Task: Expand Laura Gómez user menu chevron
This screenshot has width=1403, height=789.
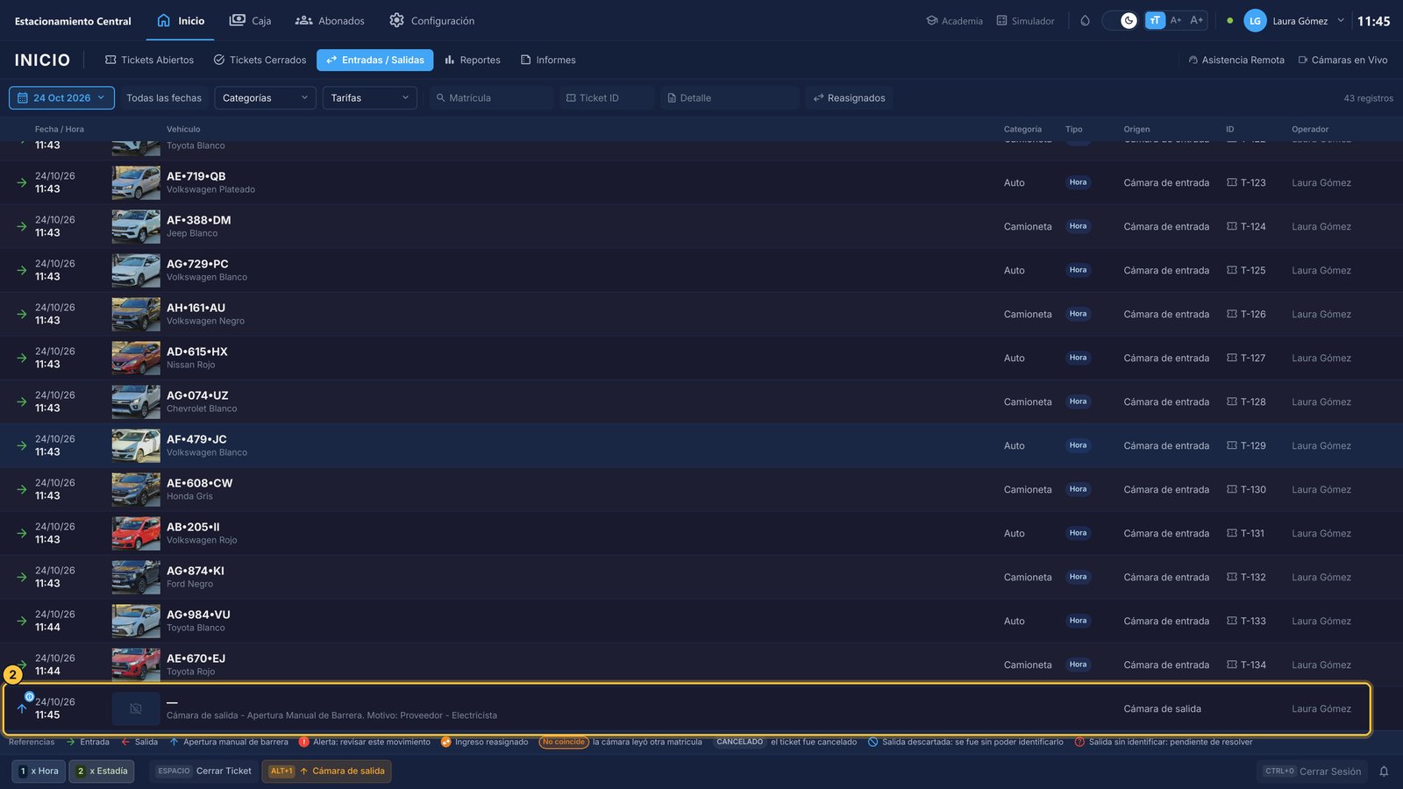Action: [x=1340, y=20]
